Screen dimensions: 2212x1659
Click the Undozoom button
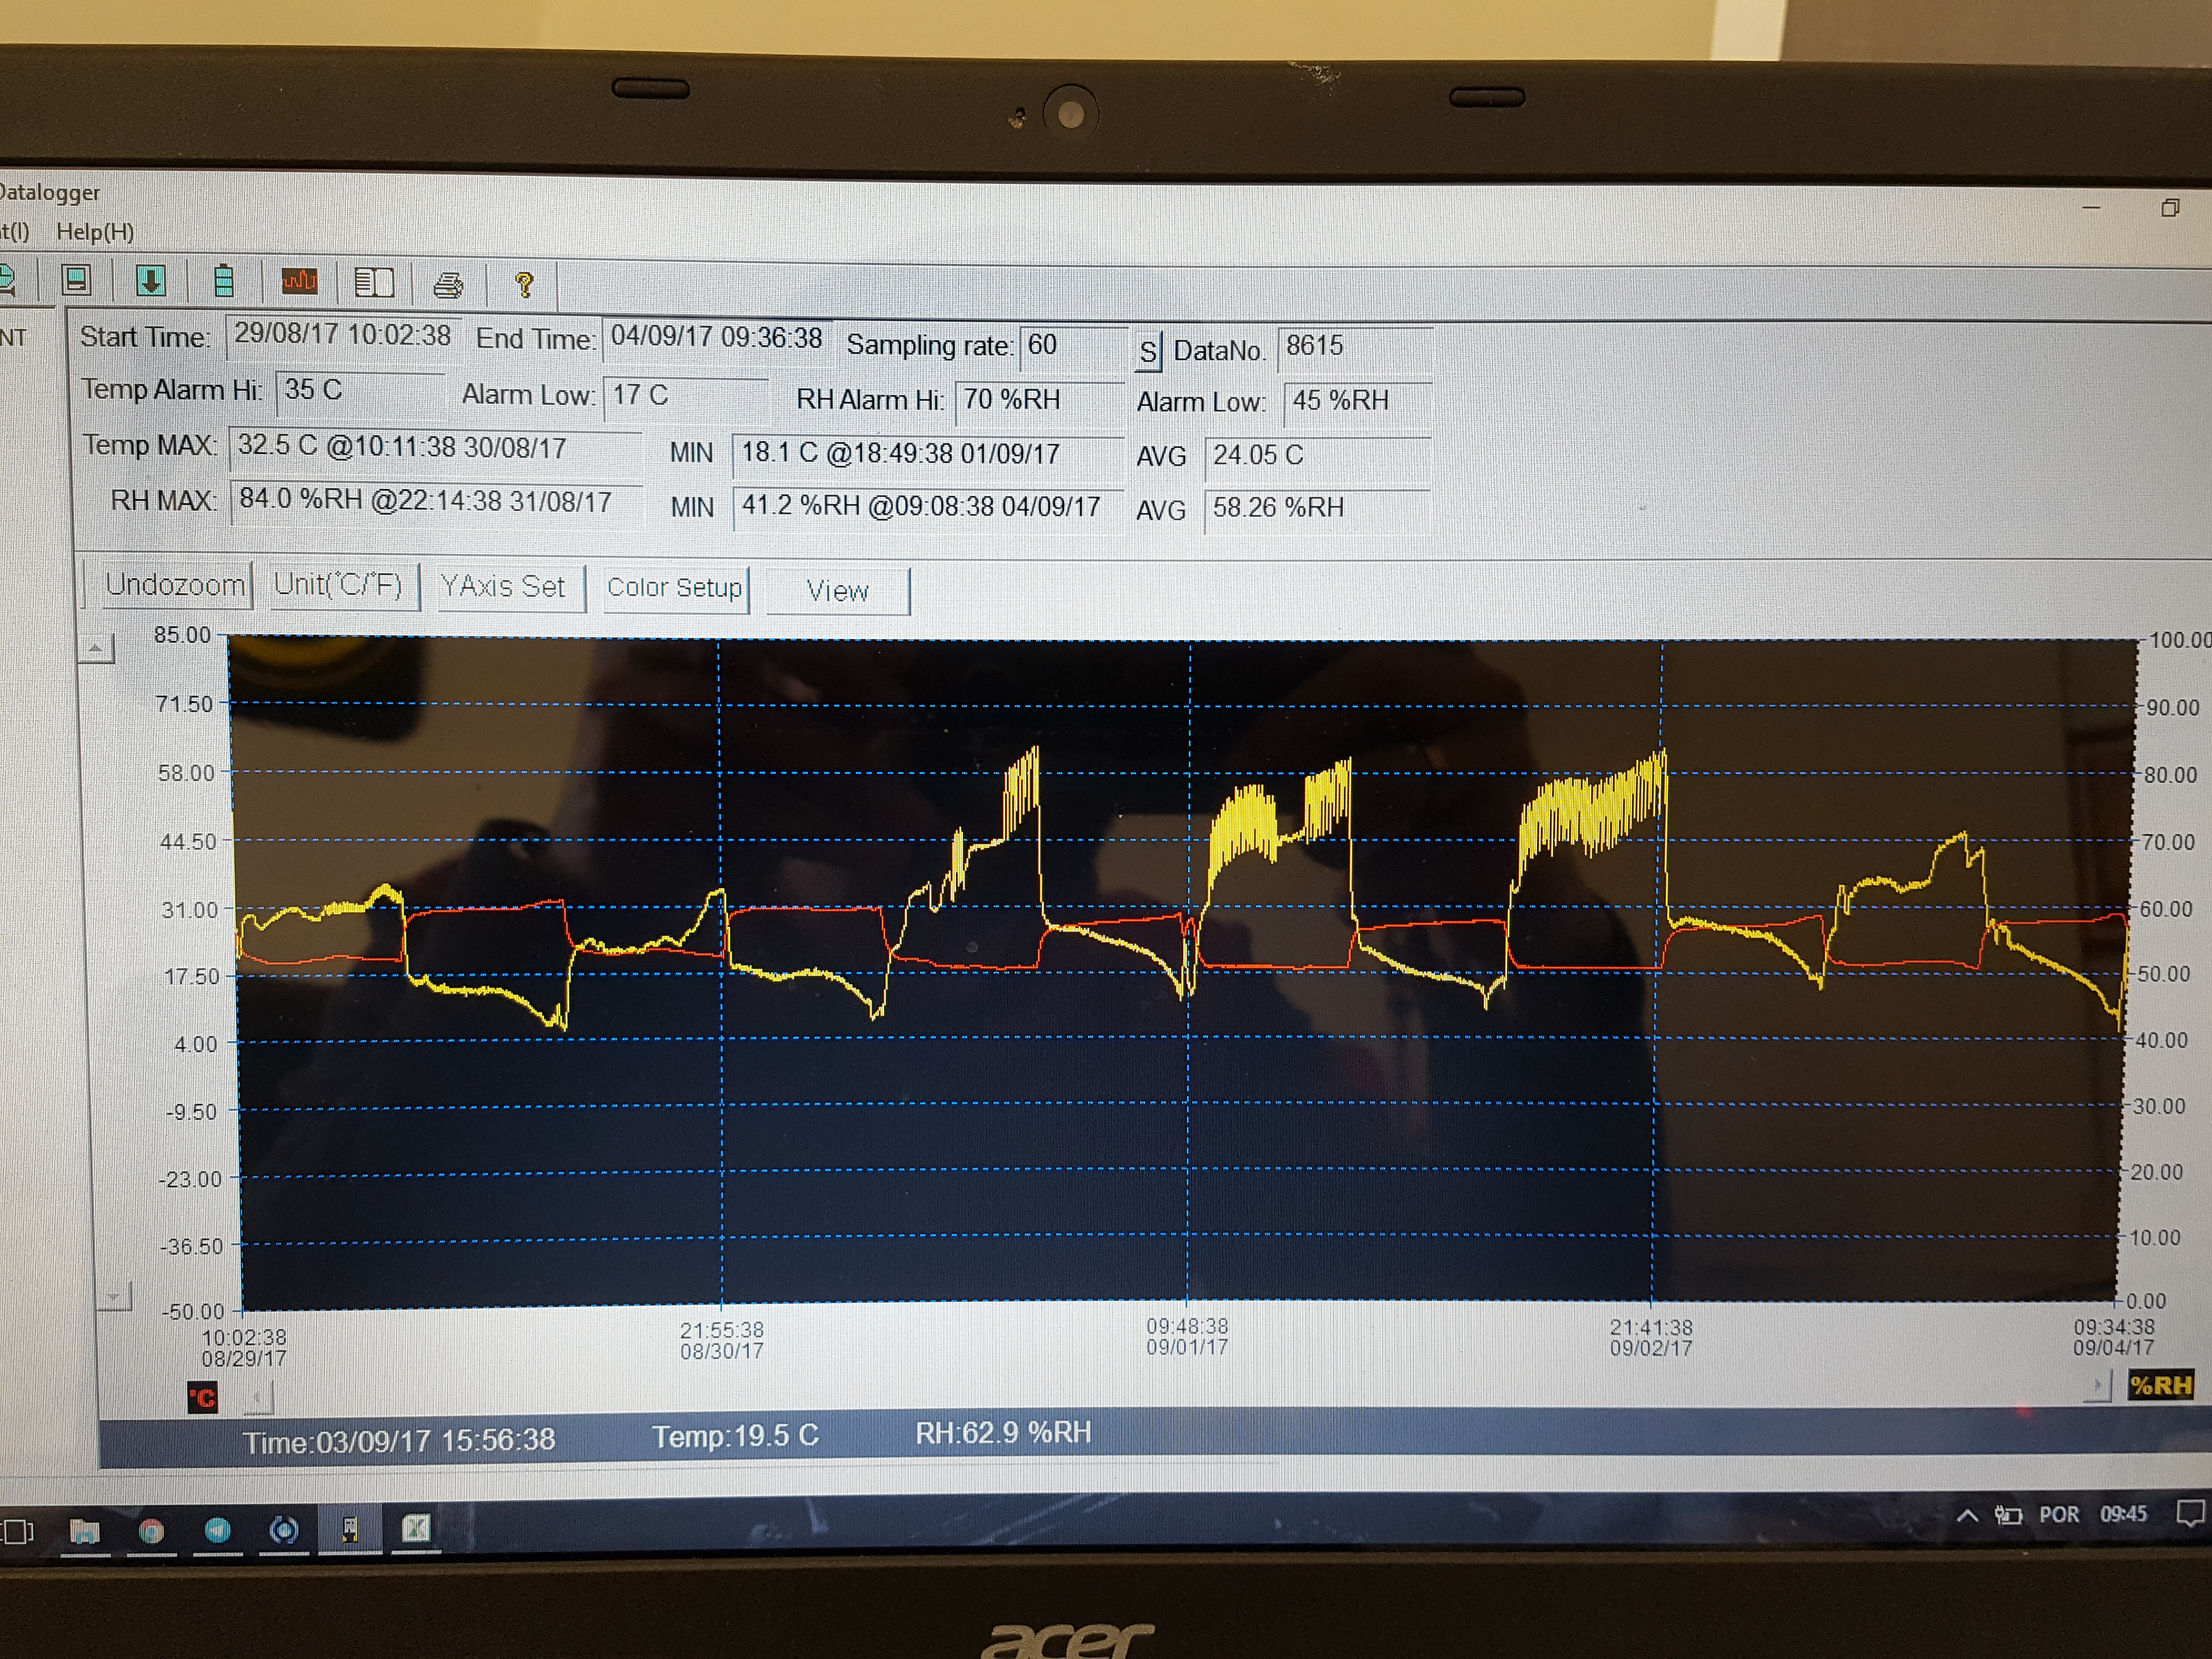tap(175, 584)
